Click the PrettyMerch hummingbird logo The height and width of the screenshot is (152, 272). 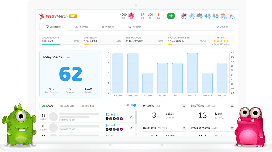click(x=42, y=16)
